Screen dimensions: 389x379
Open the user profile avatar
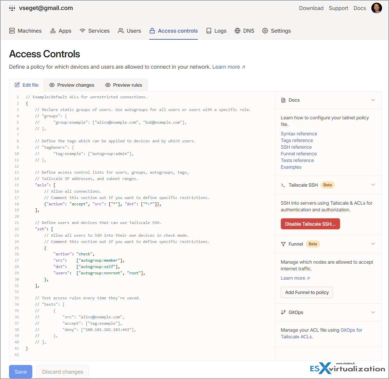pos(376,8)
